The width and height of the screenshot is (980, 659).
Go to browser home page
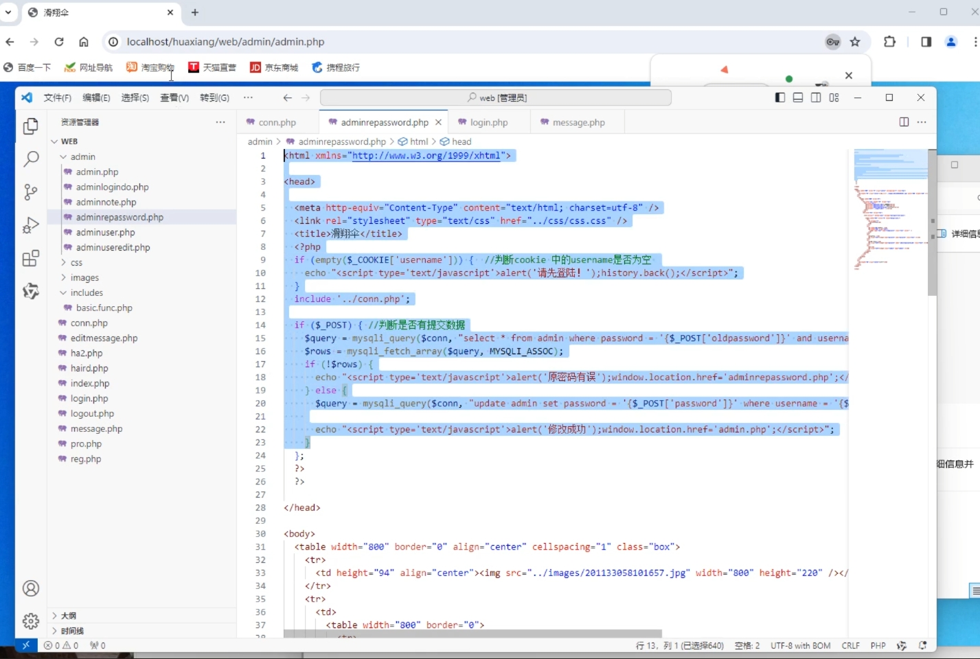click(x=84, y=42)
